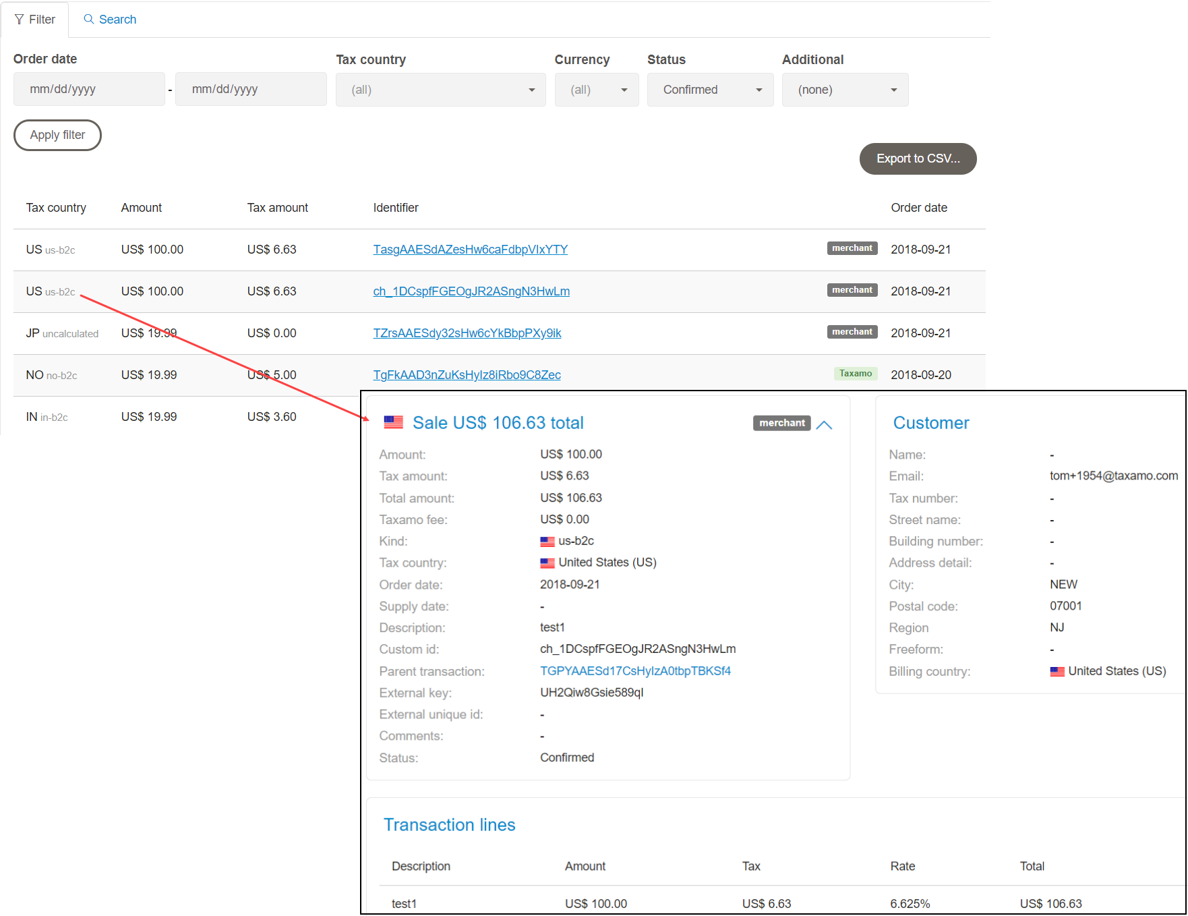Click the Tax country column header
This screenshot has height=916, width=1188.
pos(56,208)
